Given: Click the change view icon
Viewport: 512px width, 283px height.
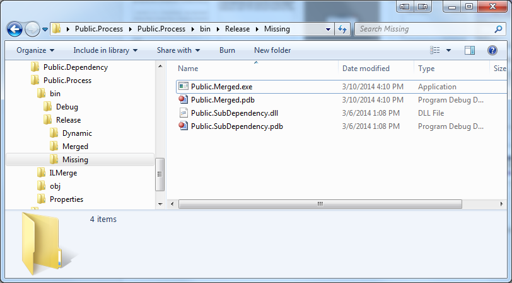Looking at the screenshot, I should tap(435, 50).
